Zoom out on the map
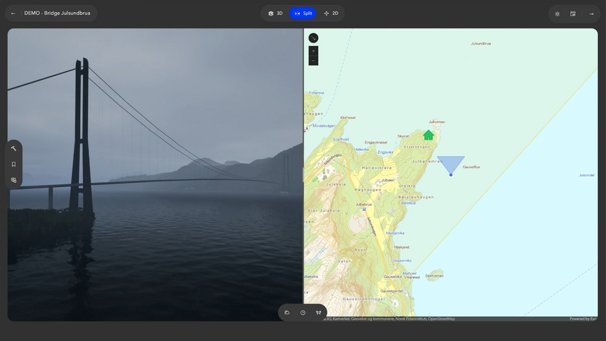This screenshot has width=606, height=341. click(313, 61)
